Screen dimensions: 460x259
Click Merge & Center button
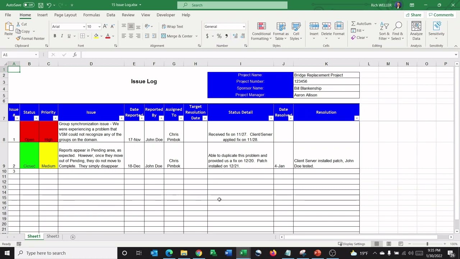pos(177,36)
